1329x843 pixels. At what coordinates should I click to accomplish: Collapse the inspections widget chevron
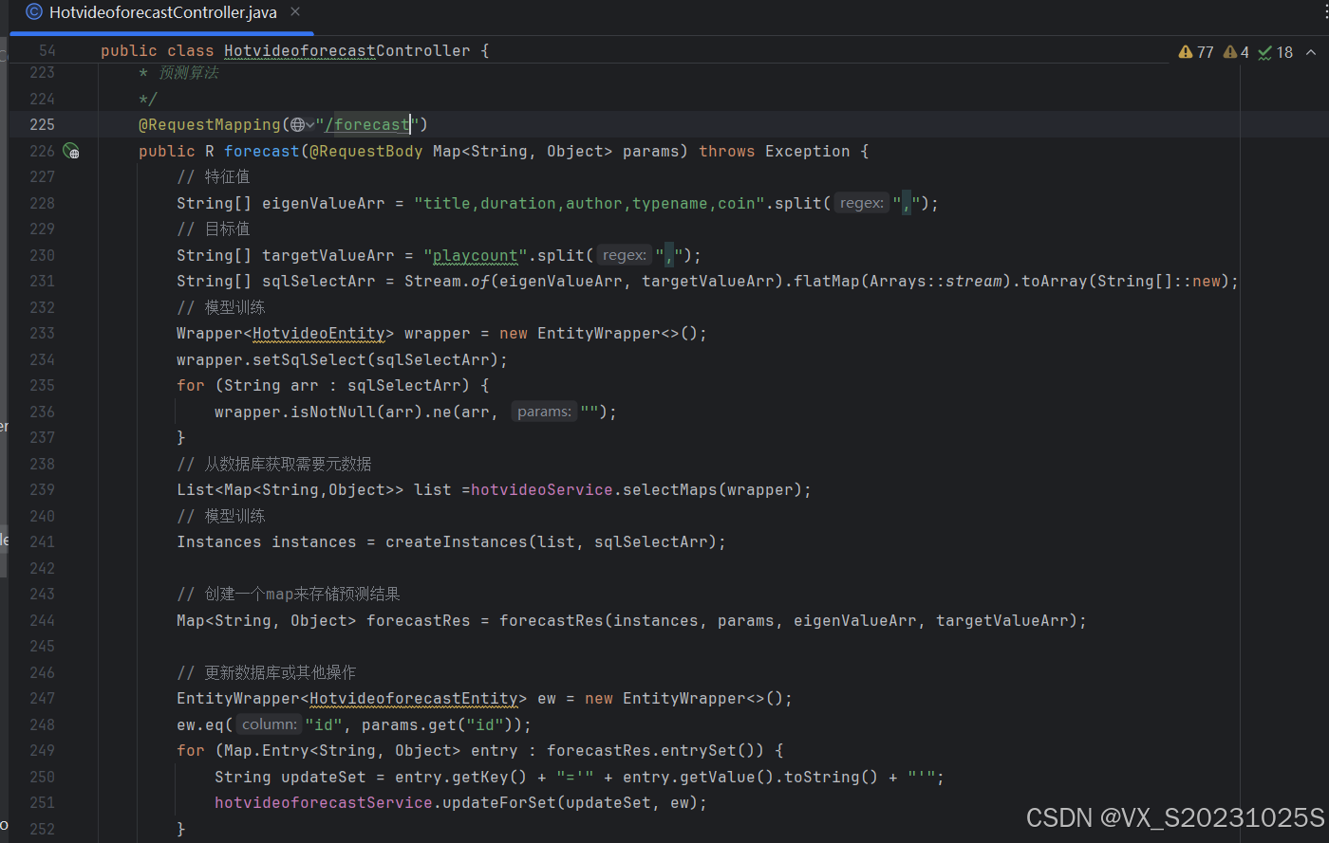[1311, 52]
